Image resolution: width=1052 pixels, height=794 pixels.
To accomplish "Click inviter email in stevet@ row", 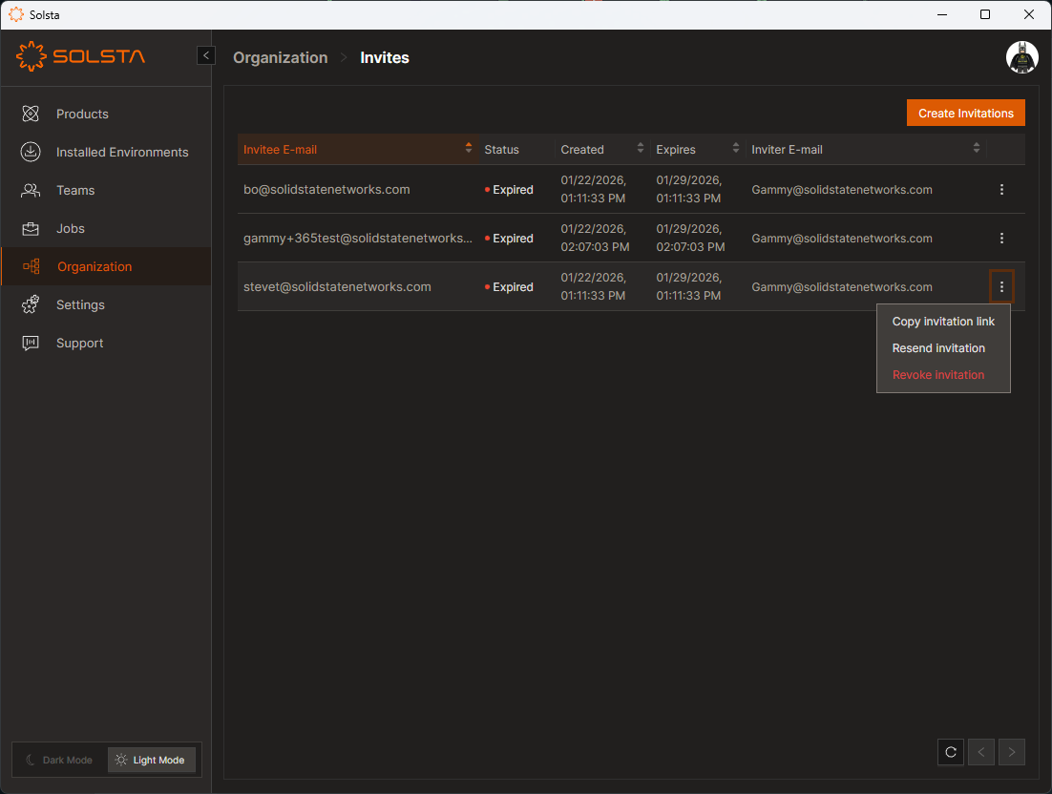I will (x=842, y=287).
